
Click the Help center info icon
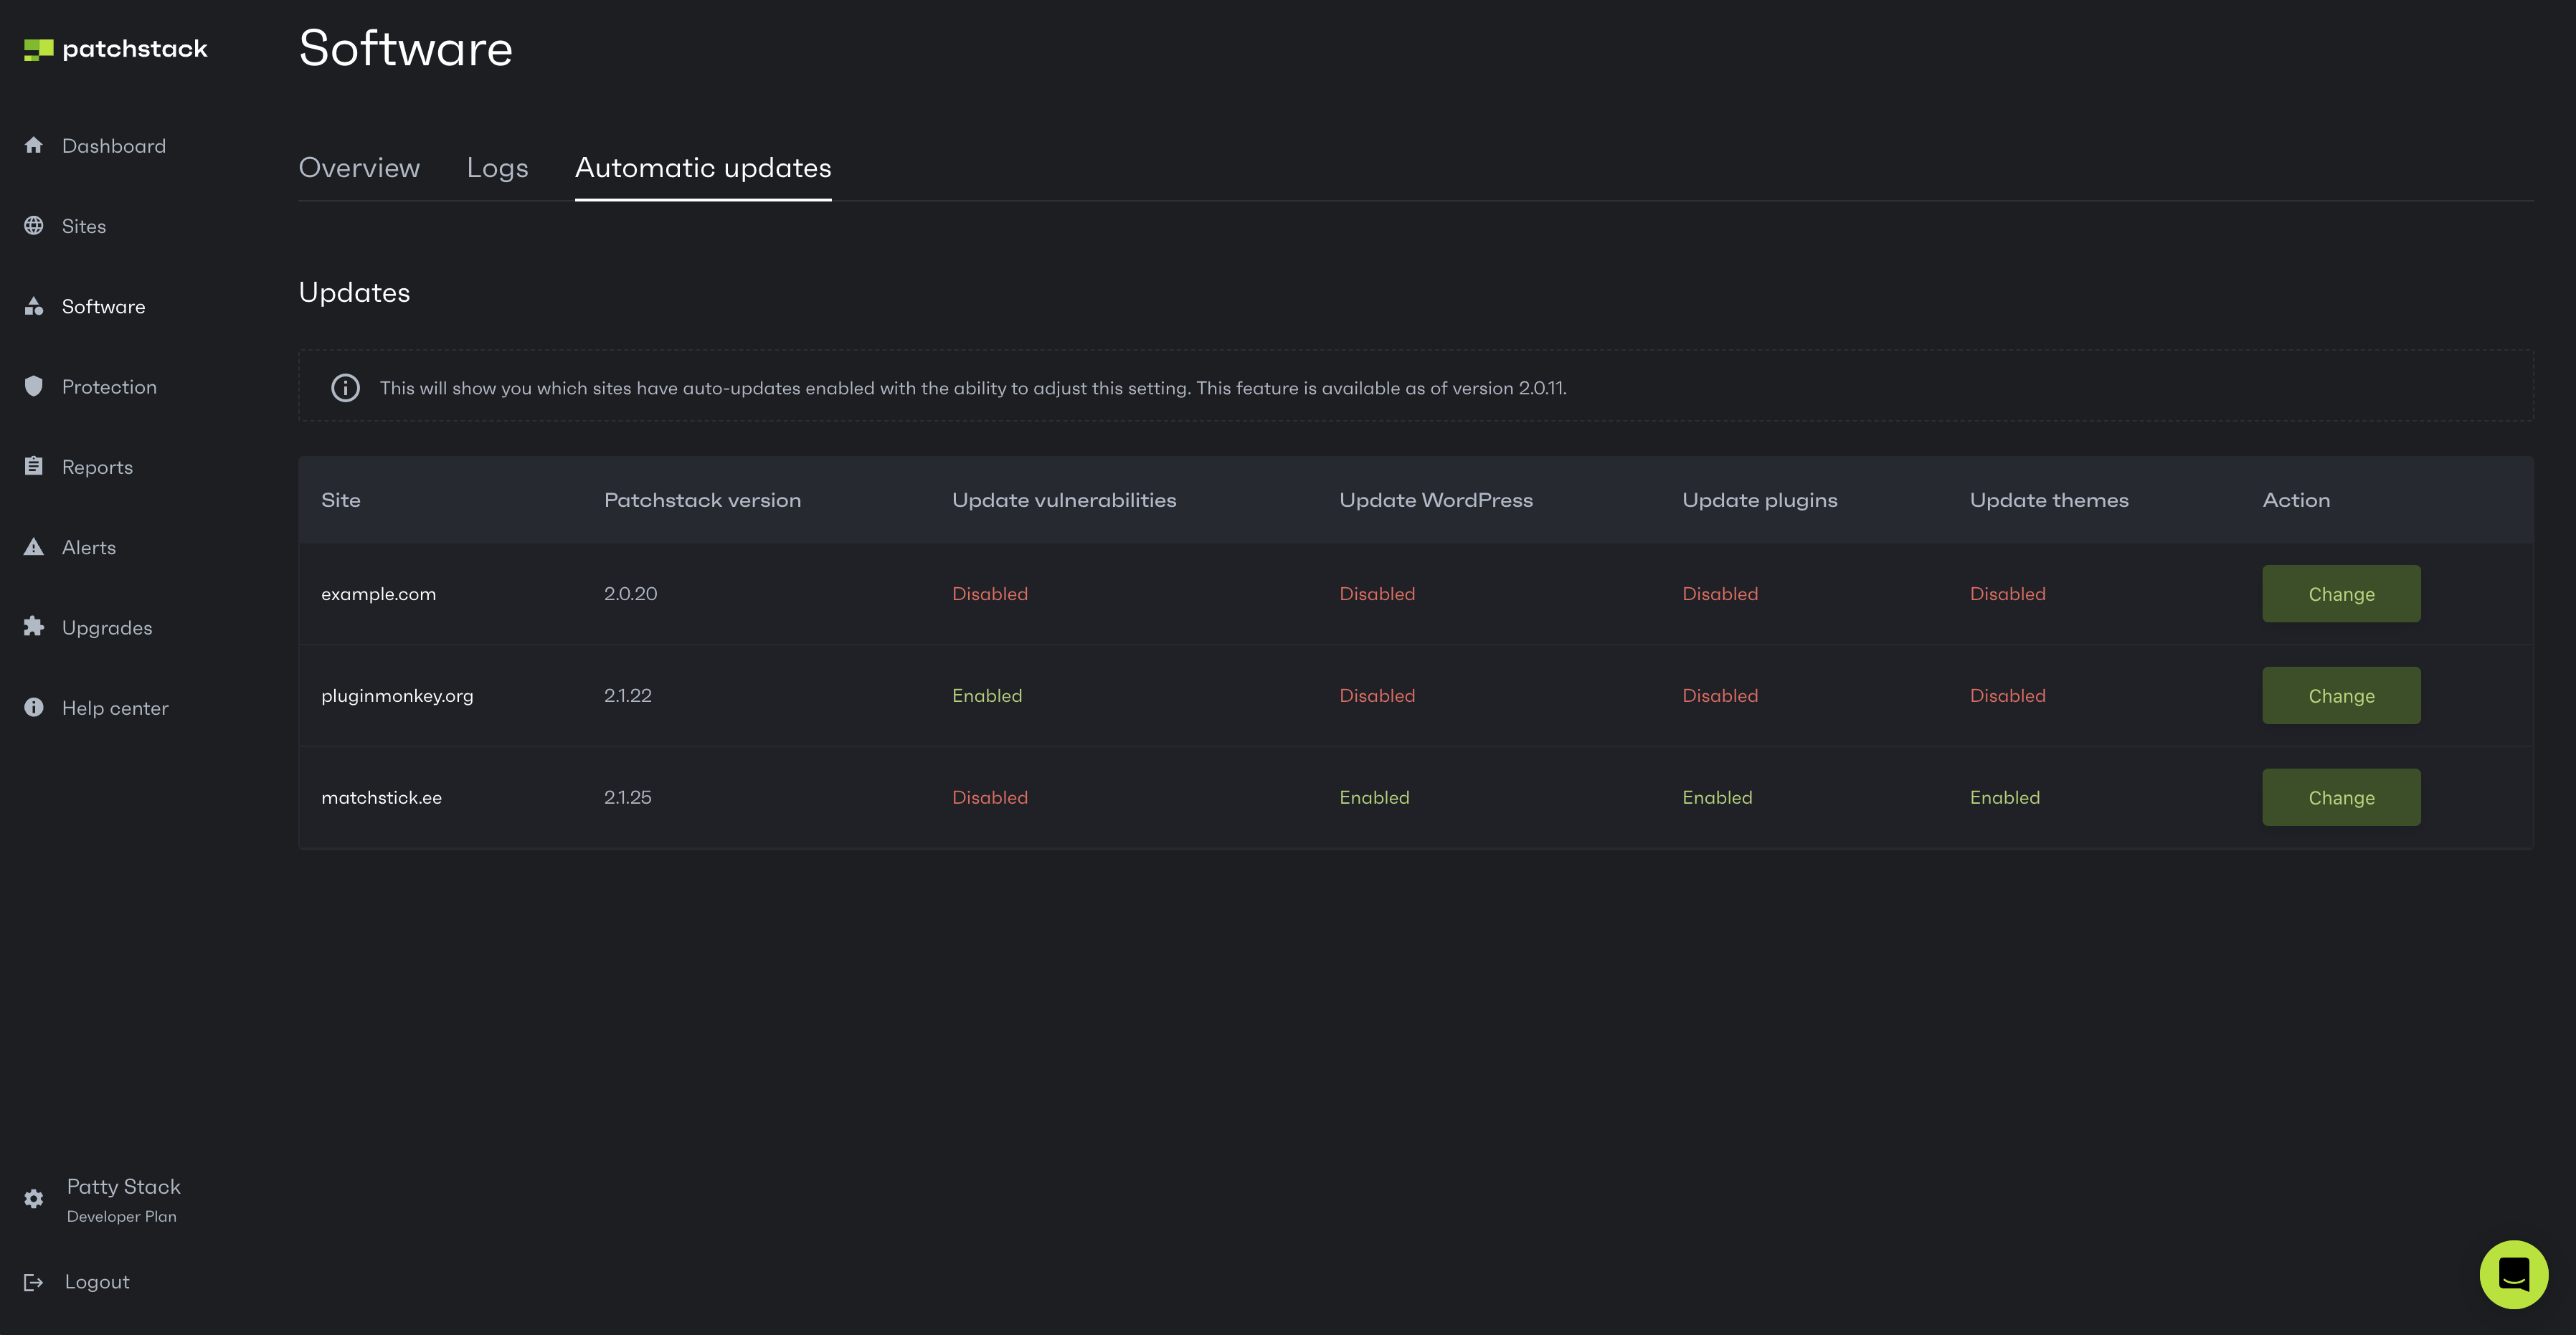34,707
